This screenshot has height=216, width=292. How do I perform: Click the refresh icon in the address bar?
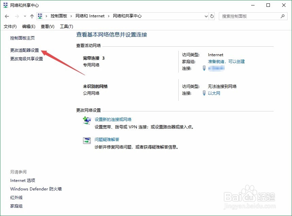pyautogui.click(x=212, y=16)
